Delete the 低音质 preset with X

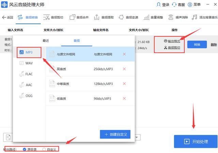(124, 99)
